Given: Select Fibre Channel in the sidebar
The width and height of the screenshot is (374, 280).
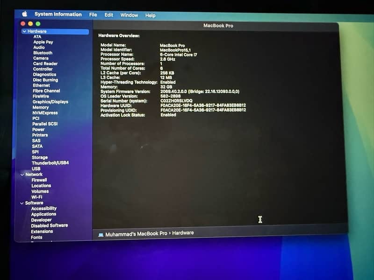Looking at the screenshot, I should point(46,91).
